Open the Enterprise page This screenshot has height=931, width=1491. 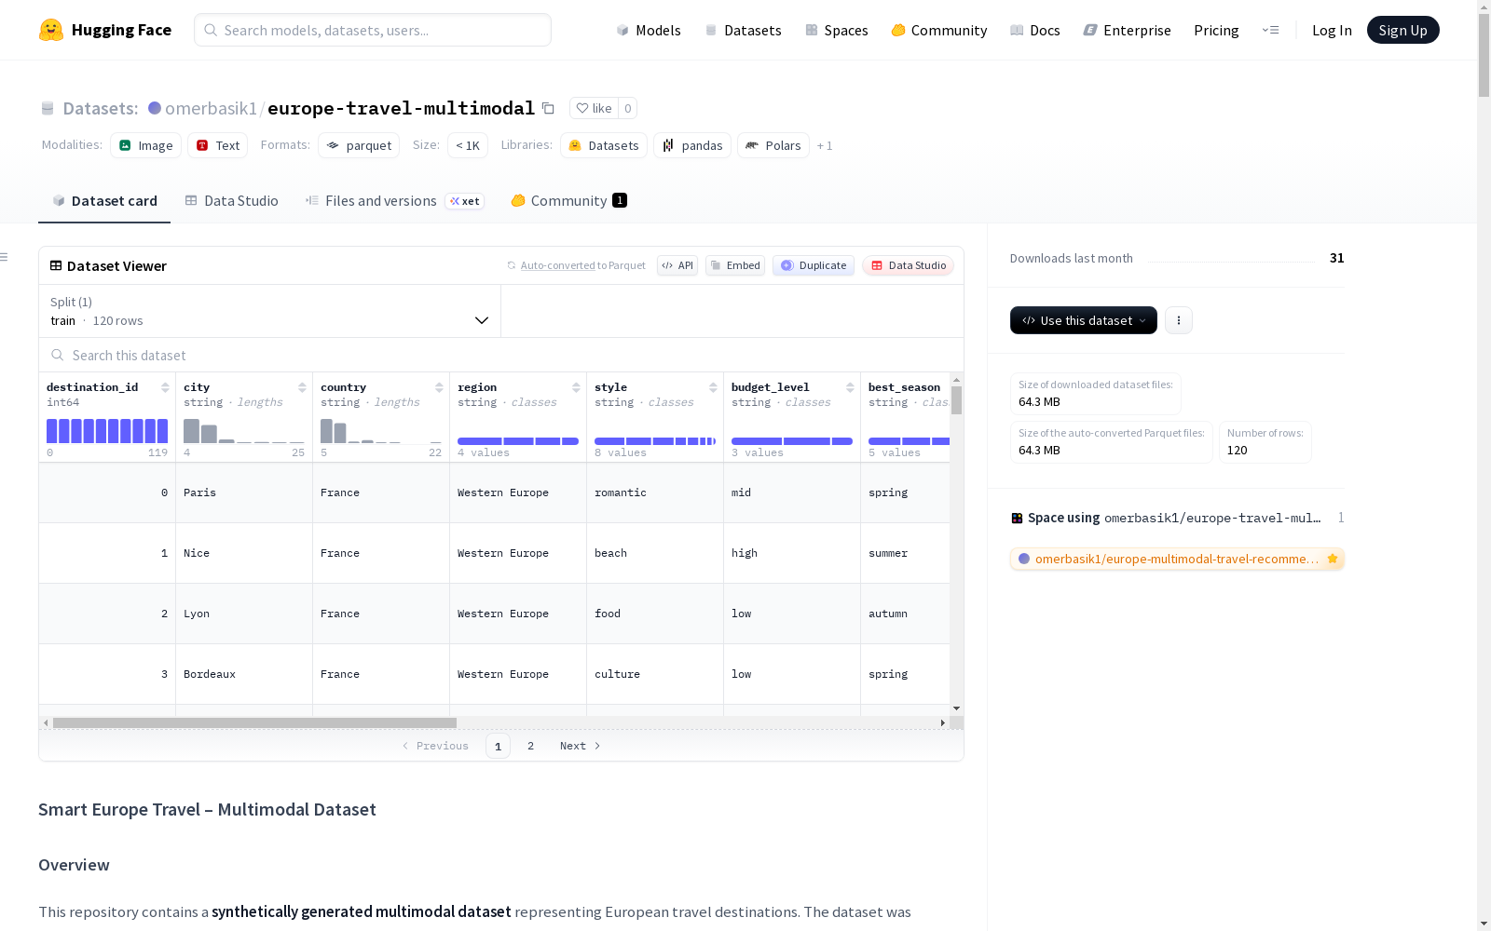click(1128, 30)
